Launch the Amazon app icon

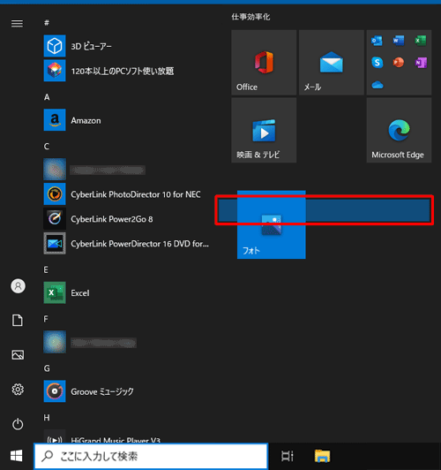55,120
